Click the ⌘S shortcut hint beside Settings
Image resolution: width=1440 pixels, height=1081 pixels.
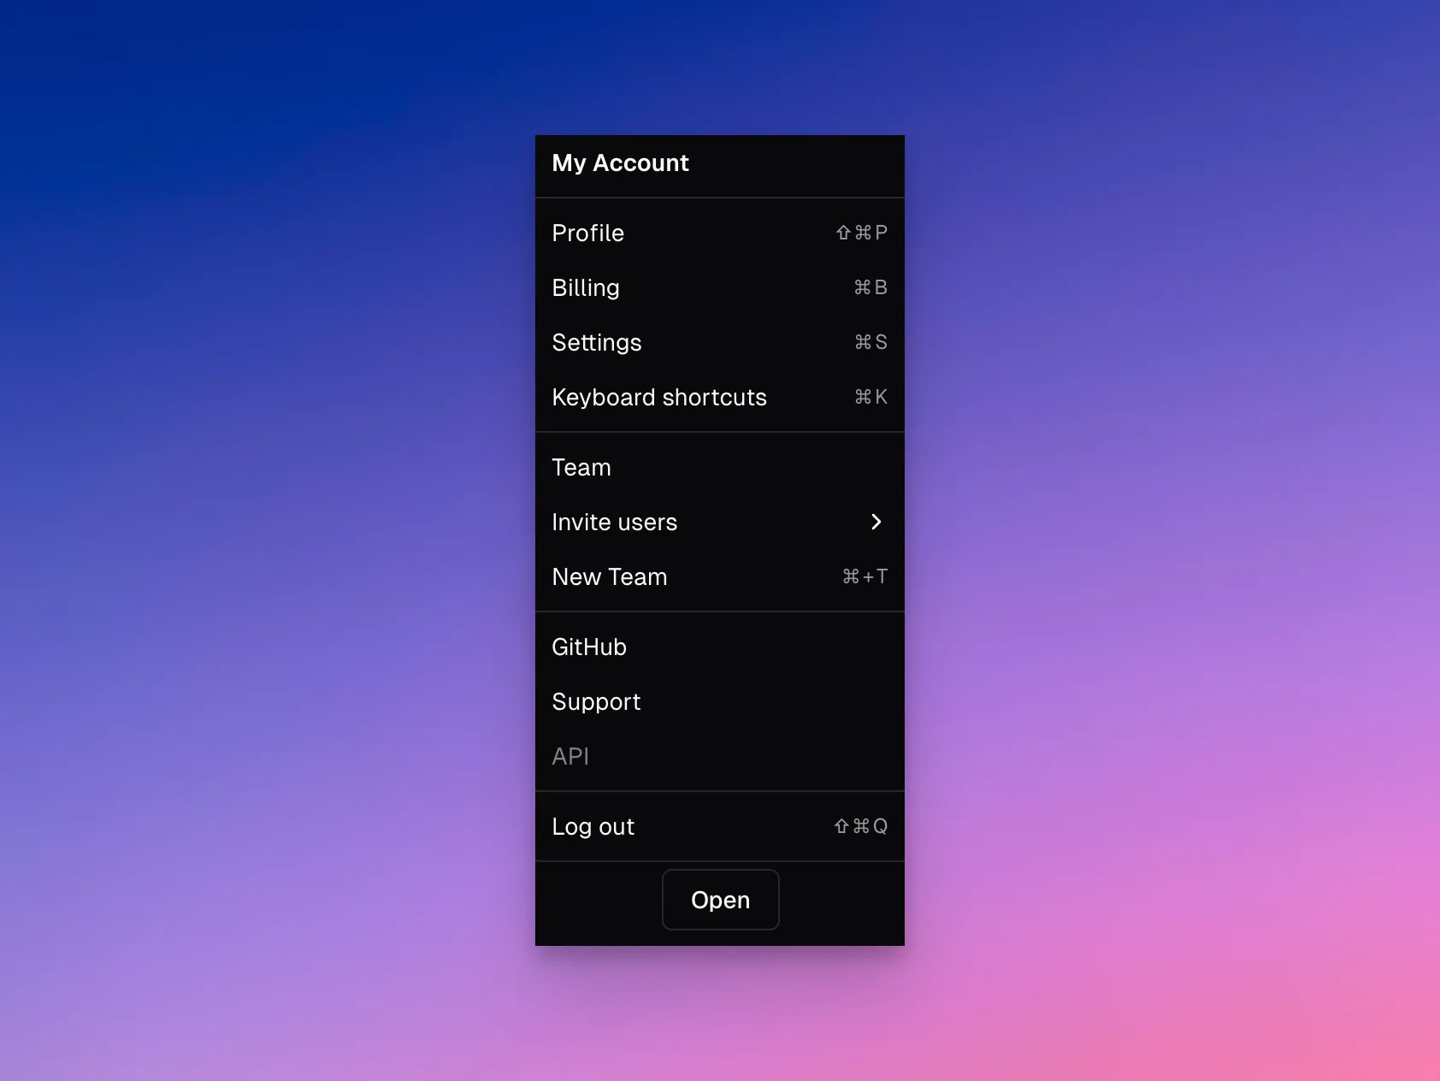[870, 342]
